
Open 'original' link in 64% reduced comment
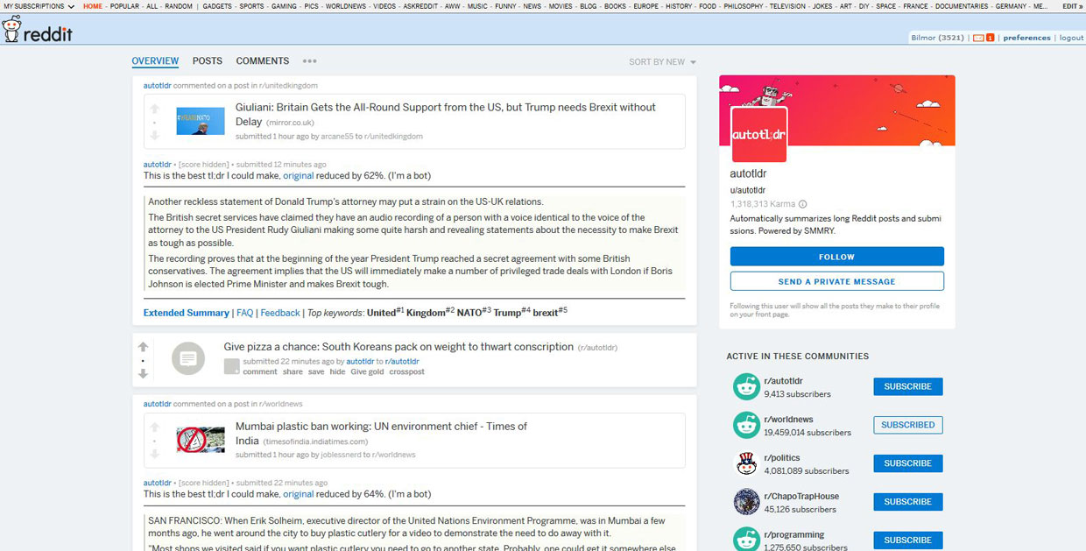click(298, 494)
